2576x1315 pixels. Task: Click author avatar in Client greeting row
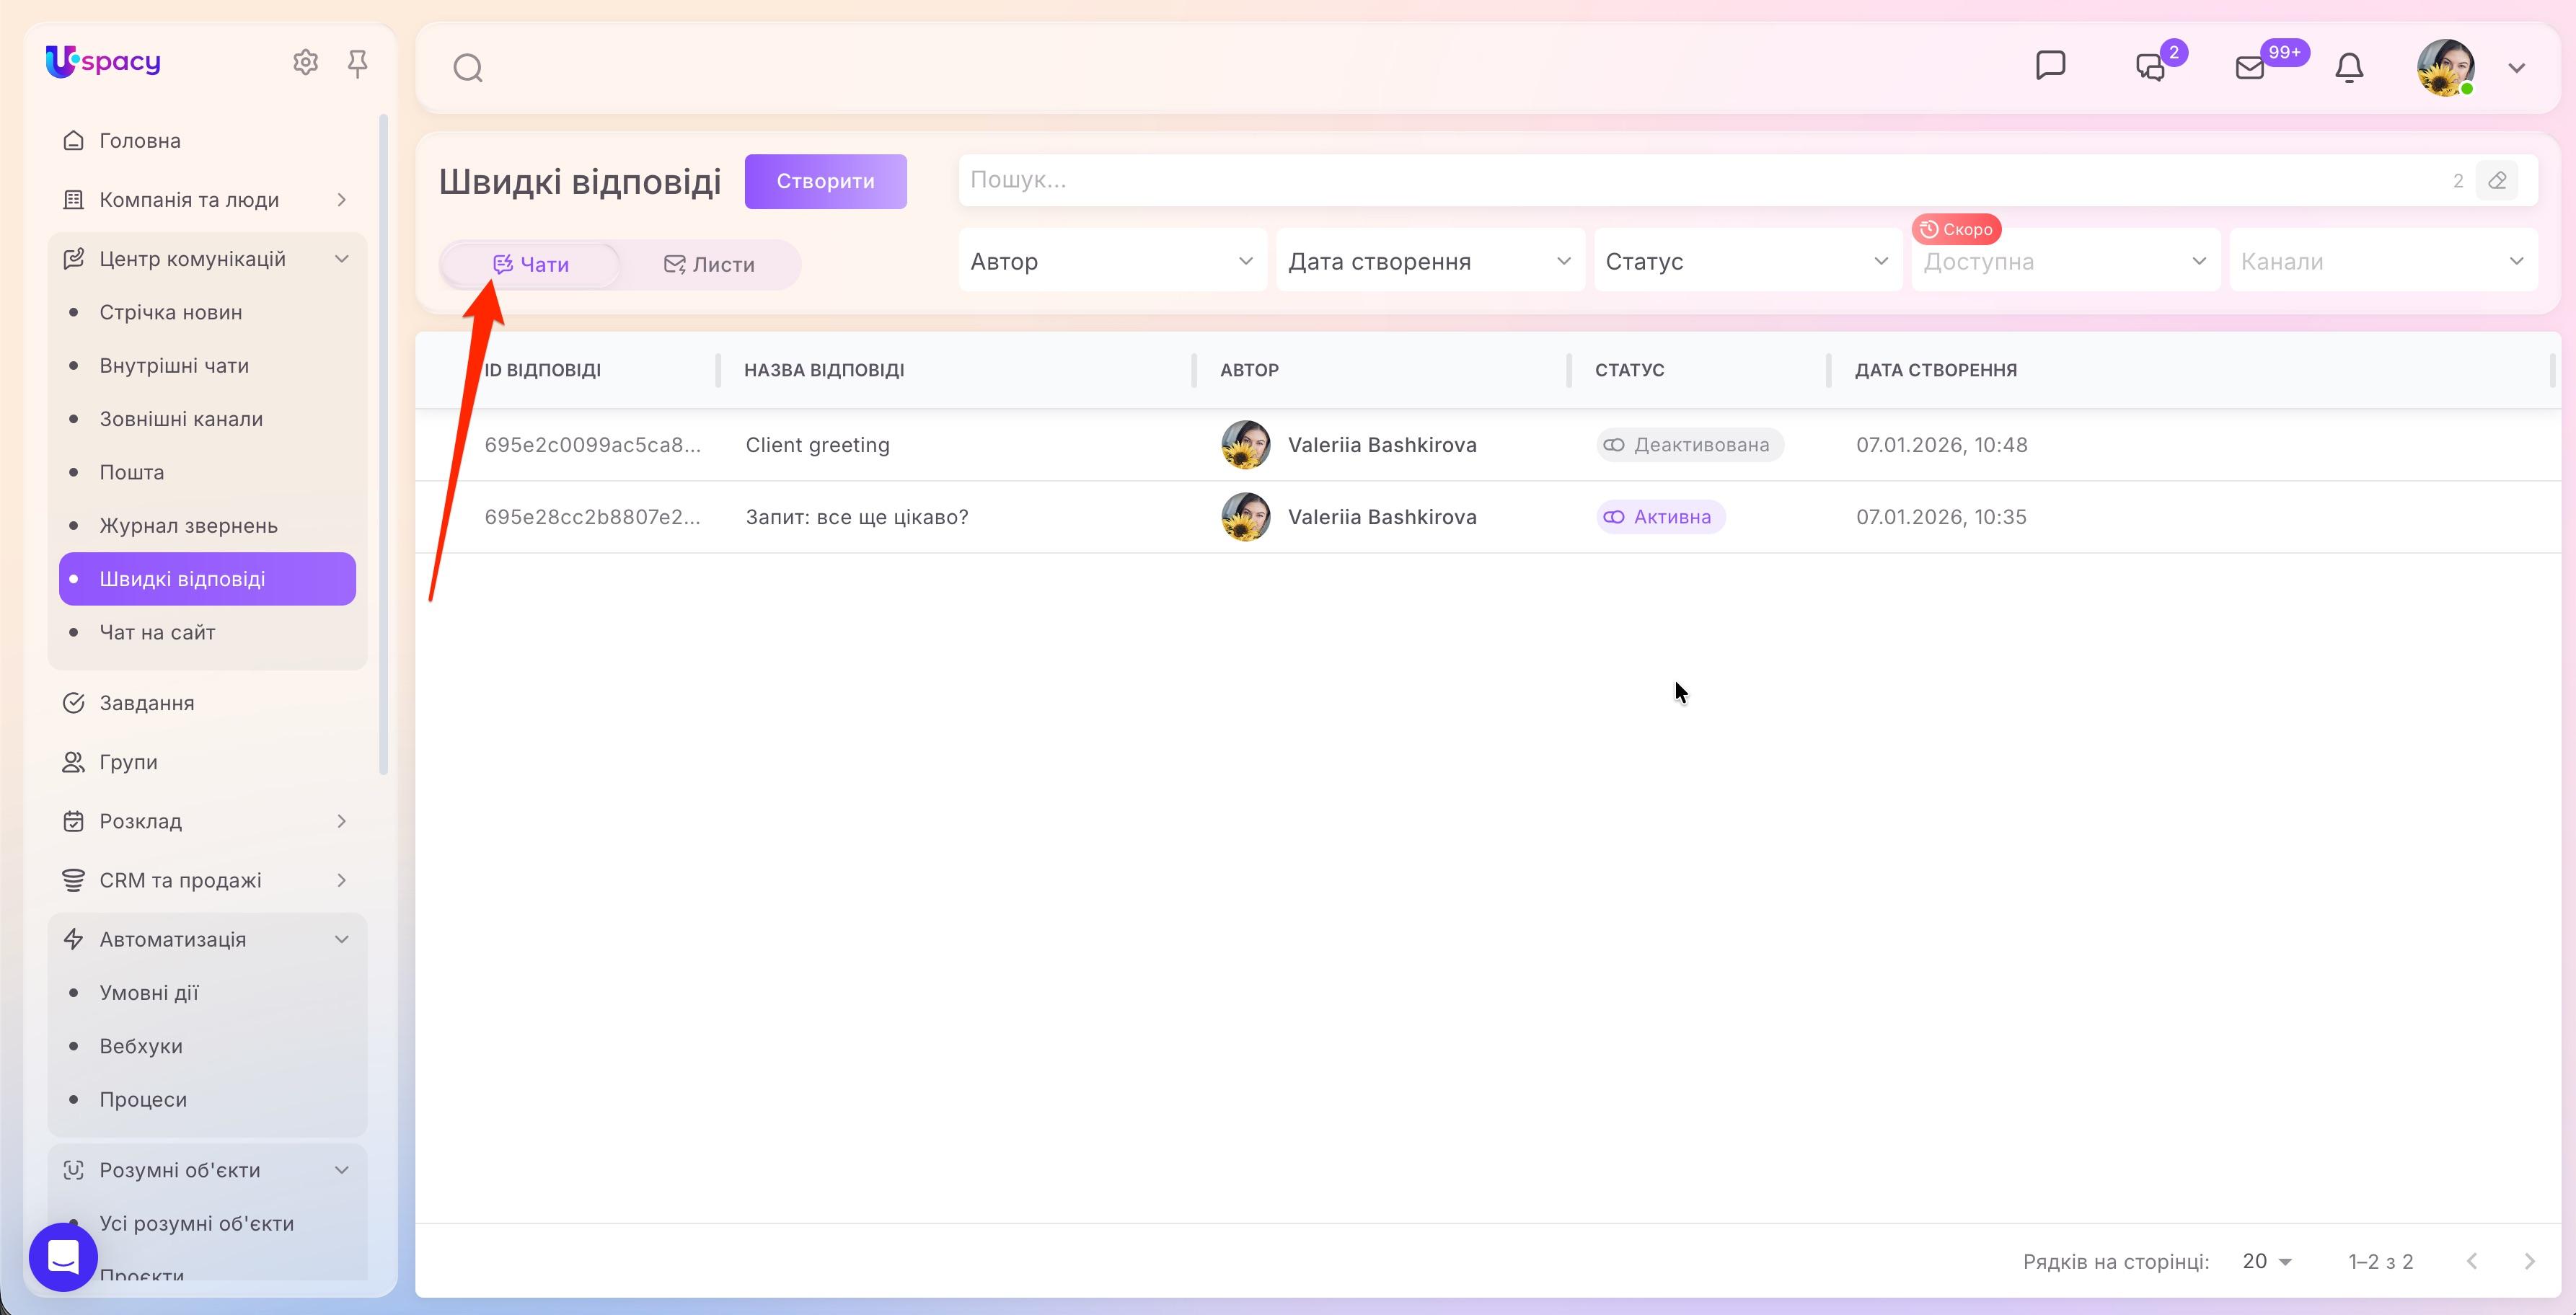[1246, 445]
